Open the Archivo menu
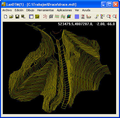Image resolution: width=120 pixels, height=118 pixels. pos(7,10)
